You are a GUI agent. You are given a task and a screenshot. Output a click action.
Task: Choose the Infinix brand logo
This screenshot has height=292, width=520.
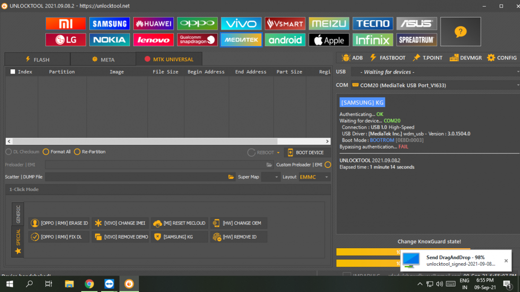point(373,40)
